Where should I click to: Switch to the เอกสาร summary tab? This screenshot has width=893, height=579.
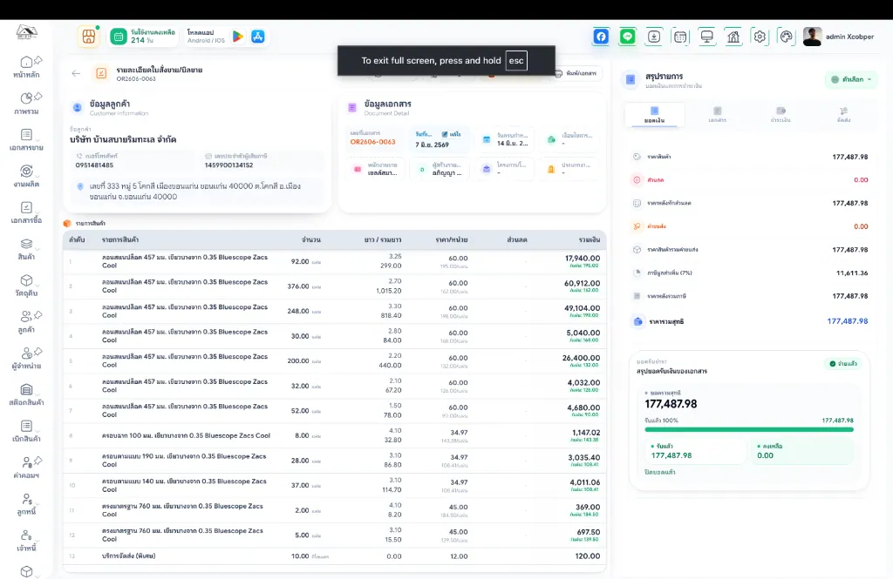click(x=717, y=114)
